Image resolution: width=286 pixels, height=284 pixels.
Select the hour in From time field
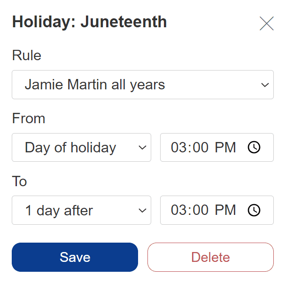(x=177, y=147)
